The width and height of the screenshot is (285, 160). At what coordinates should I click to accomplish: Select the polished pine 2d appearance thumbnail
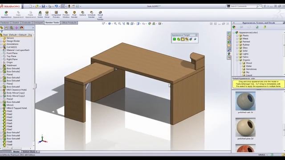[245, 127]
